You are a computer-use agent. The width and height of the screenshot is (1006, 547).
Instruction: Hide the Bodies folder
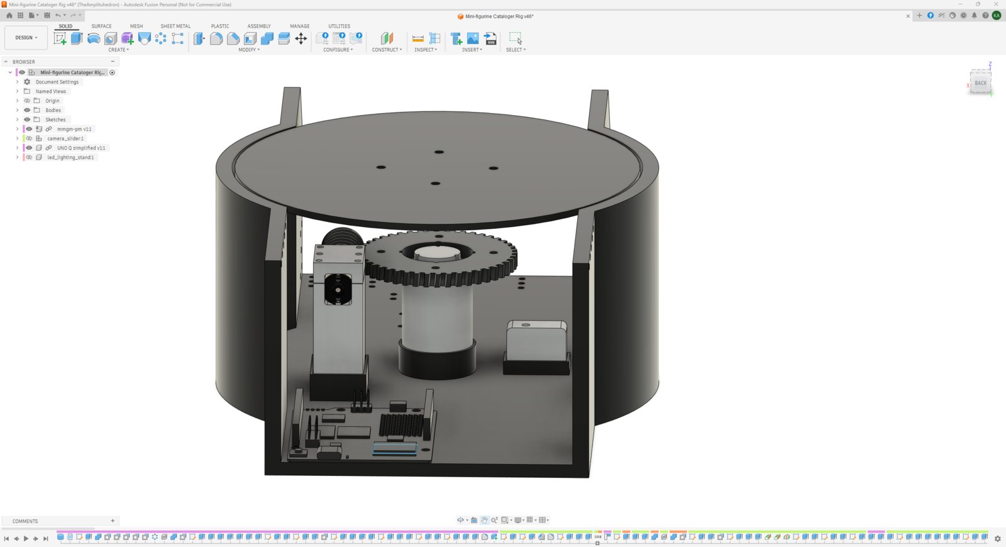[27, 110]
